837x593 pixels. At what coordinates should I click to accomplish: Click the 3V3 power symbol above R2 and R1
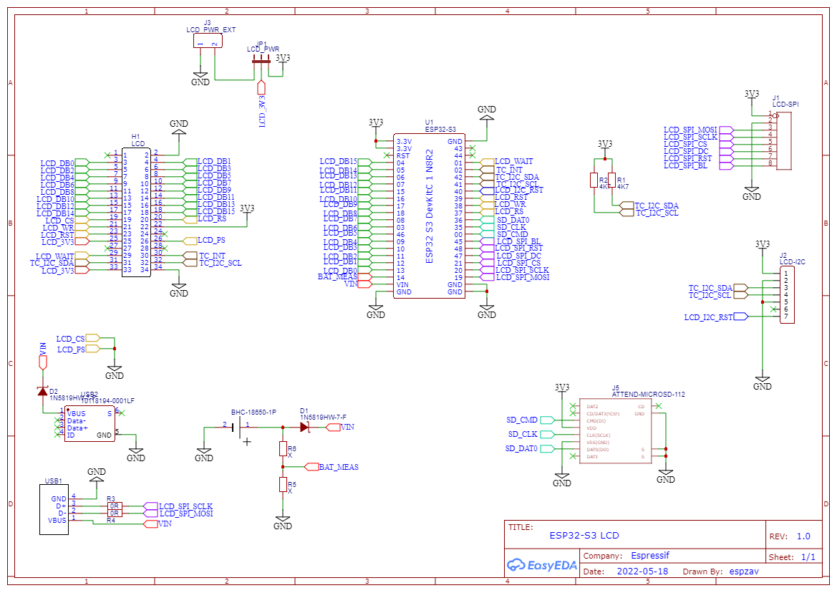click(605, 147)
